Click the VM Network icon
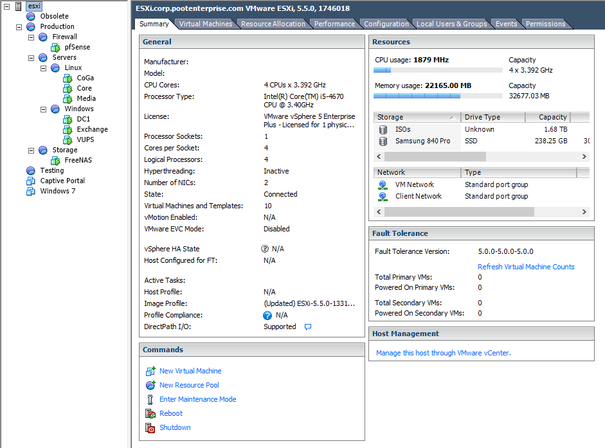This screenshot has width=605, height=448. [383, 185]
